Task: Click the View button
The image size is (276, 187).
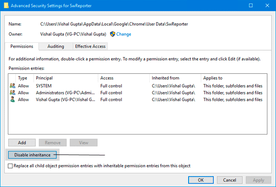Action: (x=84, y=142)
